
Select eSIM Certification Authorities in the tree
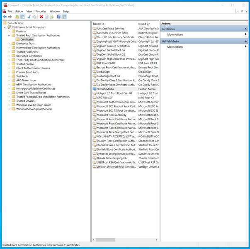tap(34, 84)
